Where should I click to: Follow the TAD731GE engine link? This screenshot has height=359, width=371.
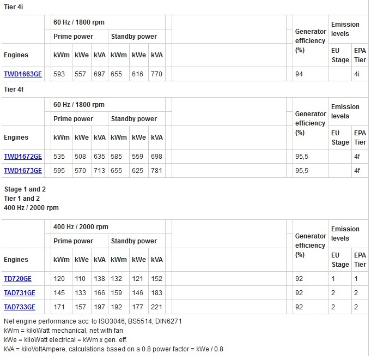click(x=20, y=293)
